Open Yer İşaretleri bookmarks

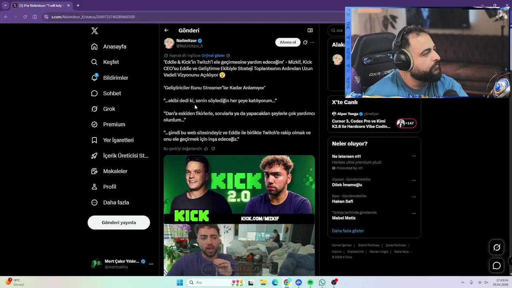click(112, 140)
